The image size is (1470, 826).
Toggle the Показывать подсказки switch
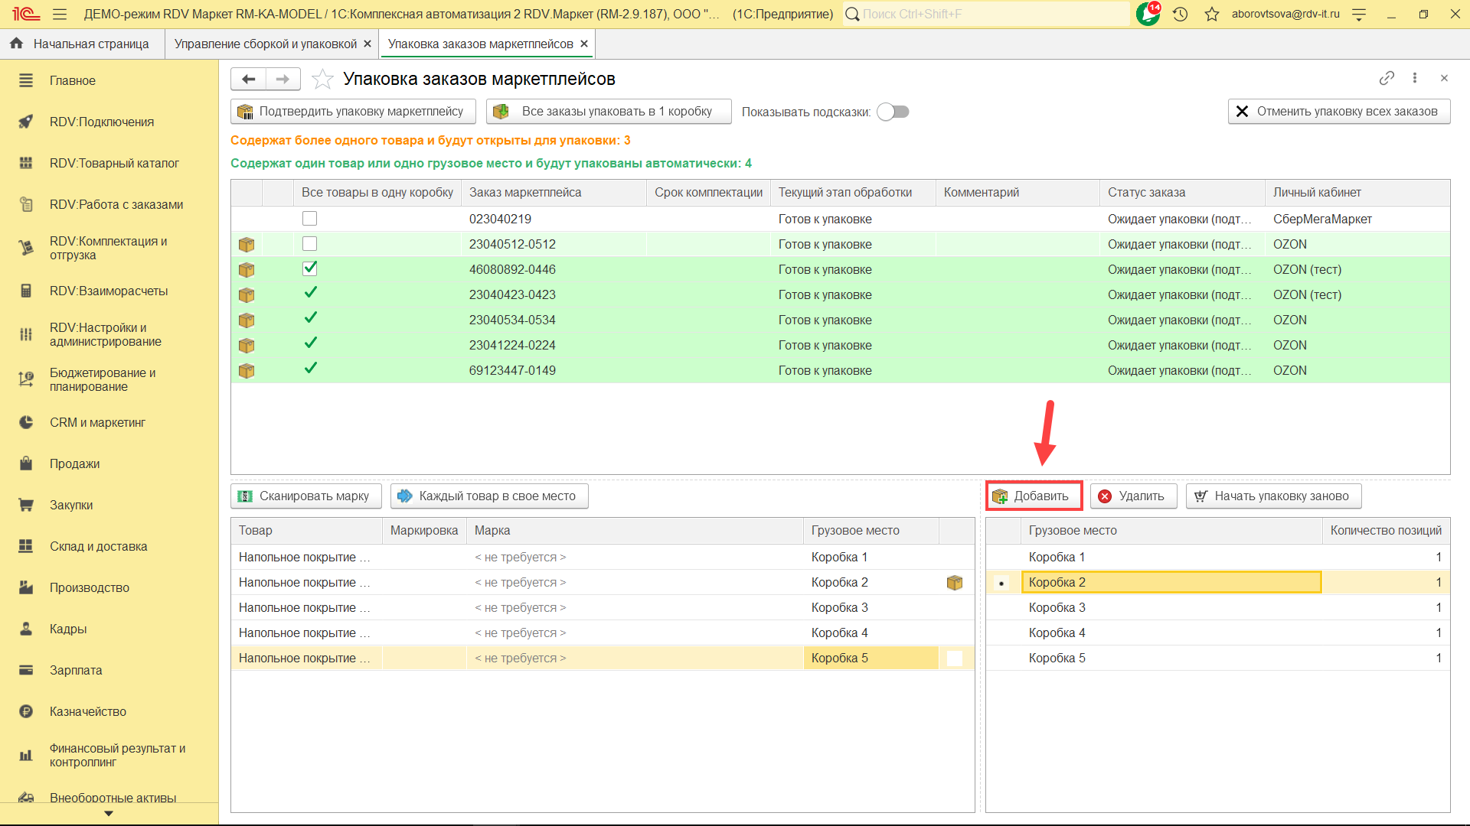(893, 112)
